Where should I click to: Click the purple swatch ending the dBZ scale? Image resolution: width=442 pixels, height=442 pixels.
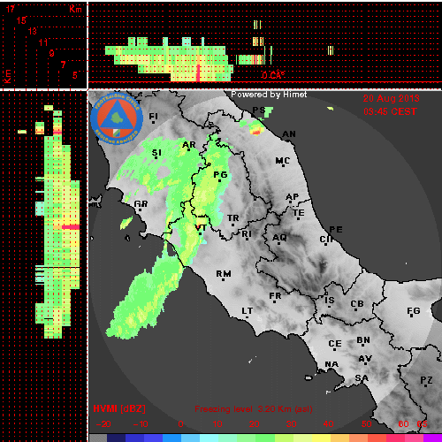click(x=433, y=438)
